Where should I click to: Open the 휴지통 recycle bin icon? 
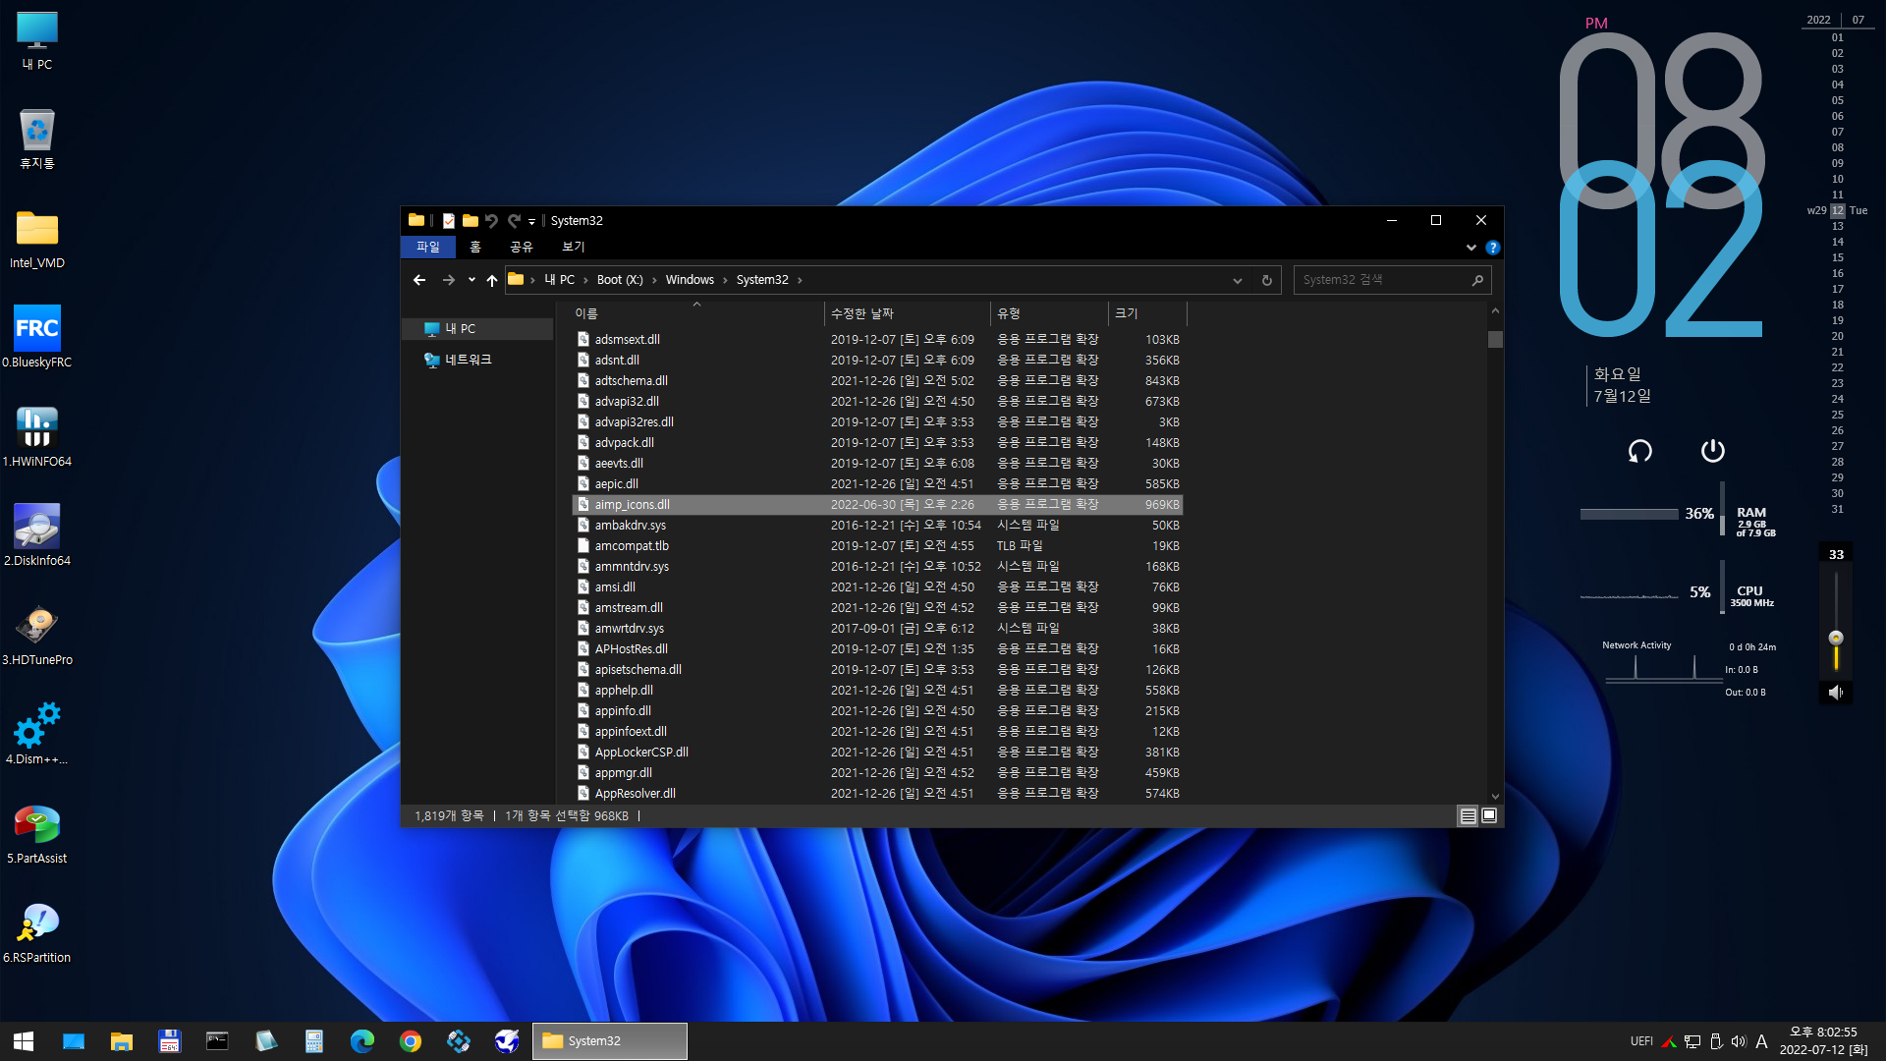point(37,140)
